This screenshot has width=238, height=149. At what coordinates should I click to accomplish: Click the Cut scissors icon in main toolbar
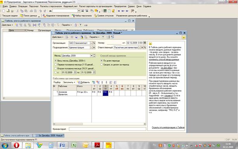[x=17, y=11]
